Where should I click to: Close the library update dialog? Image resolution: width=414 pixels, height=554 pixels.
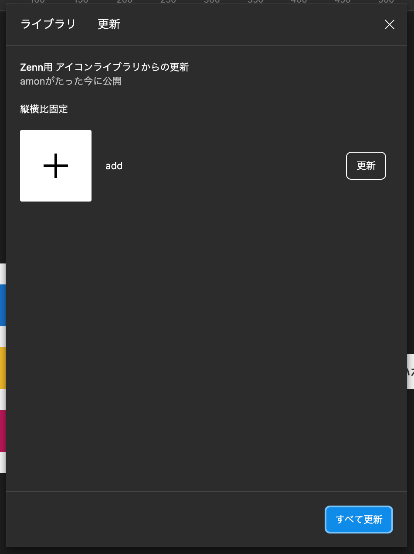pyautogui.click(x=389, y=25)
